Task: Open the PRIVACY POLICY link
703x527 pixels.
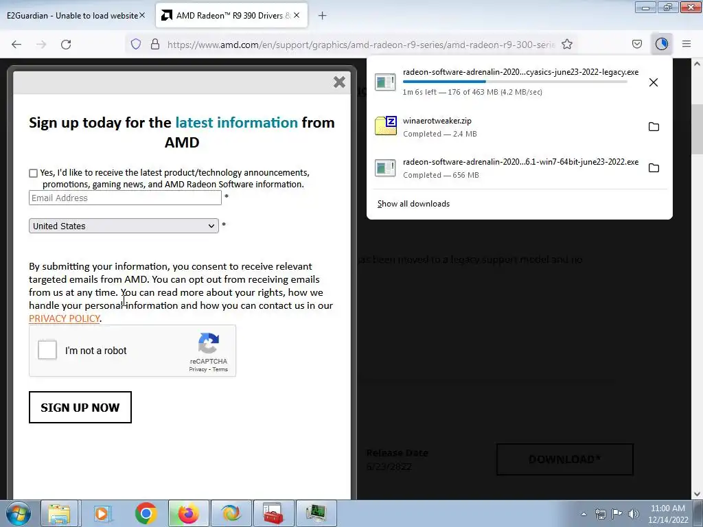Action: [x=64, y=318]
